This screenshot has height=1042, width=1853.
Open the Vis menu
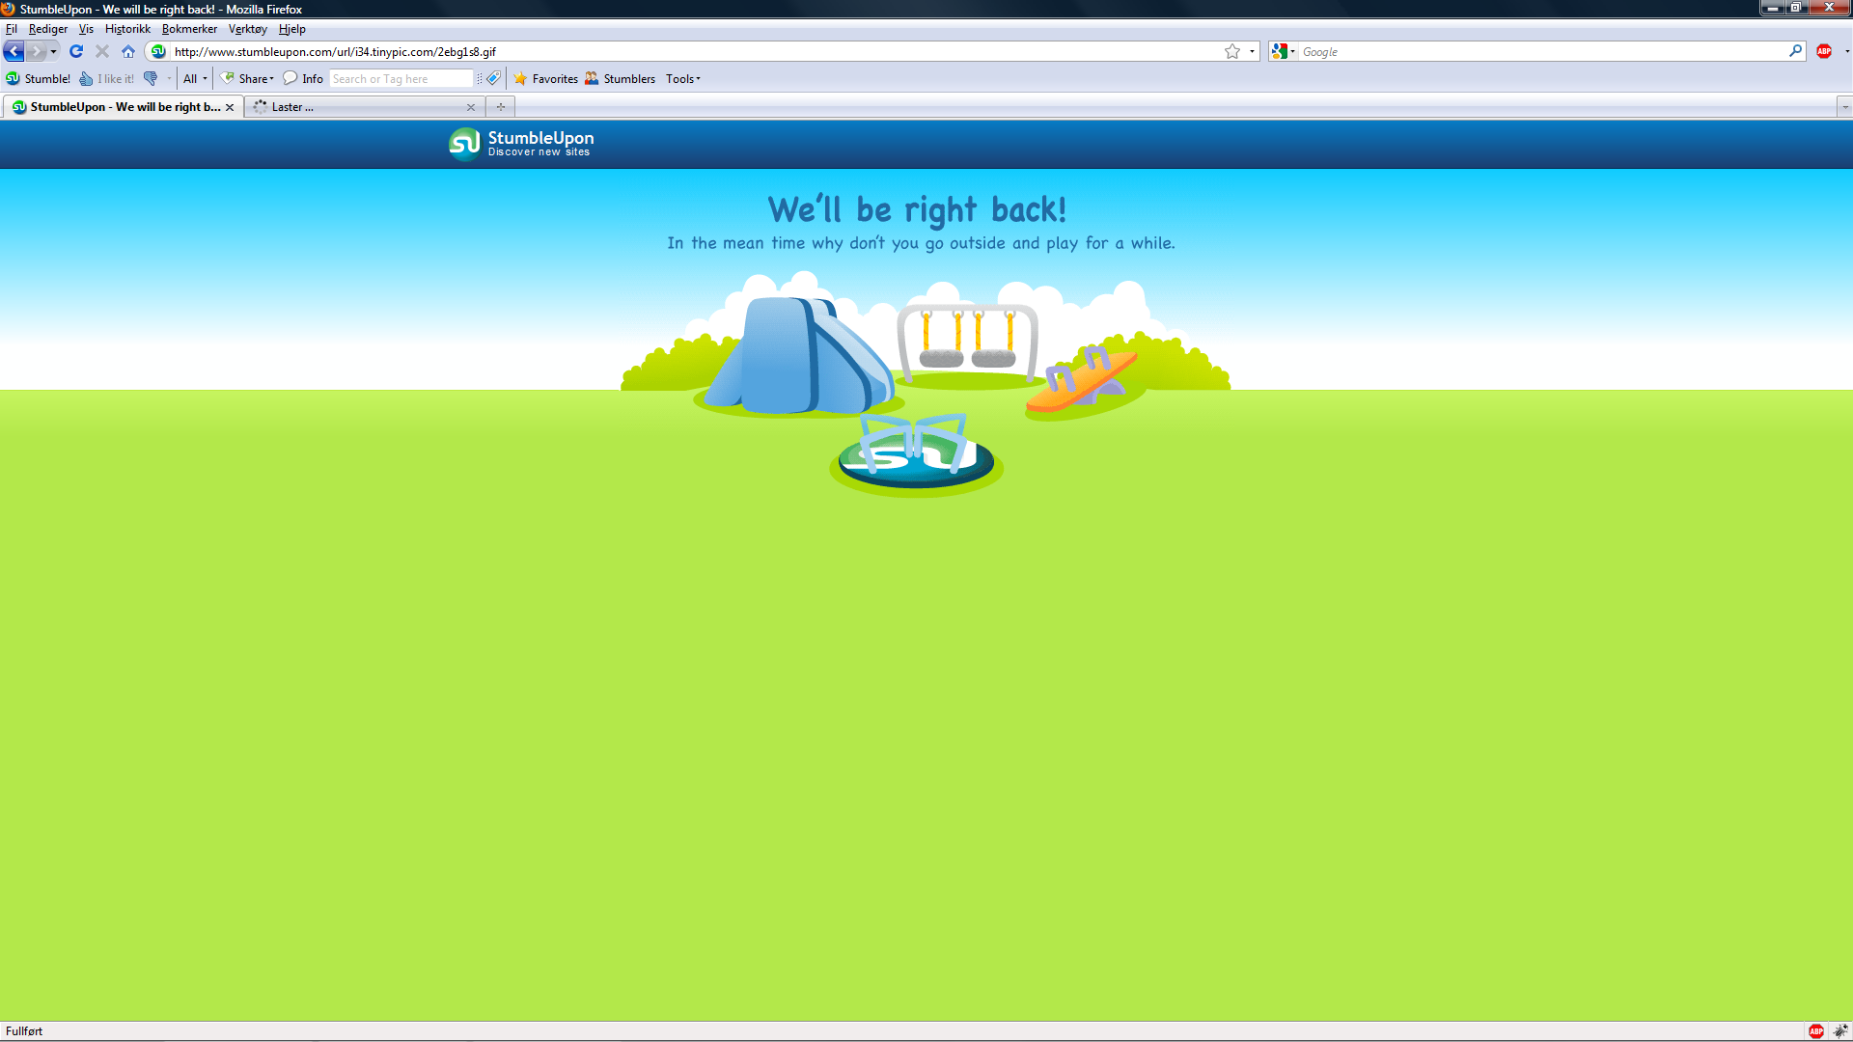87,29
